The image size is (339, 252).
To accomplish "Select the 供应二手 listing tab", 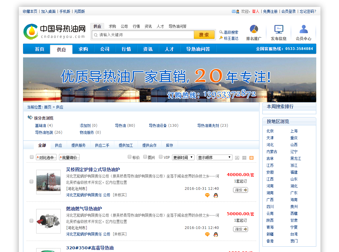I will pos(102,145).
